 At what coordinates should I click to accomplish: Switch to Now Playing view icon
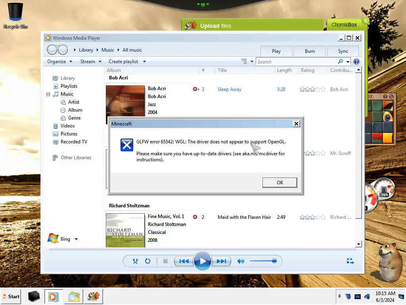tap(350, 261)
